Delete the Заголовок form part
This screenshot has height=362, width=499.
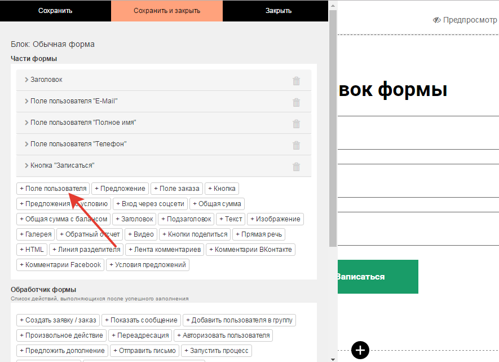tap(296, 81)
